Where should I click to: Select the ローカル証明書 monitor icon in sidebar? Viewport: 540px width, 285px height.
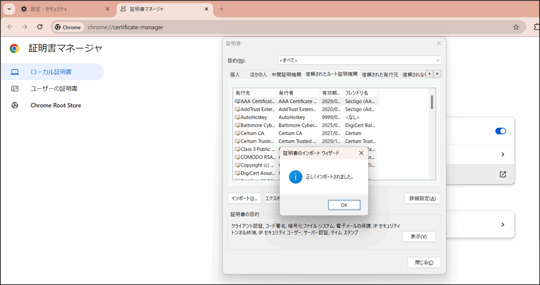click(x=15, y=72)
